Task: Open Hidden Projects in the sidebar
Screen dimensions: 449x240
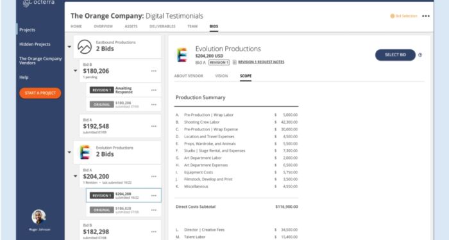Action: coord(35,44)
